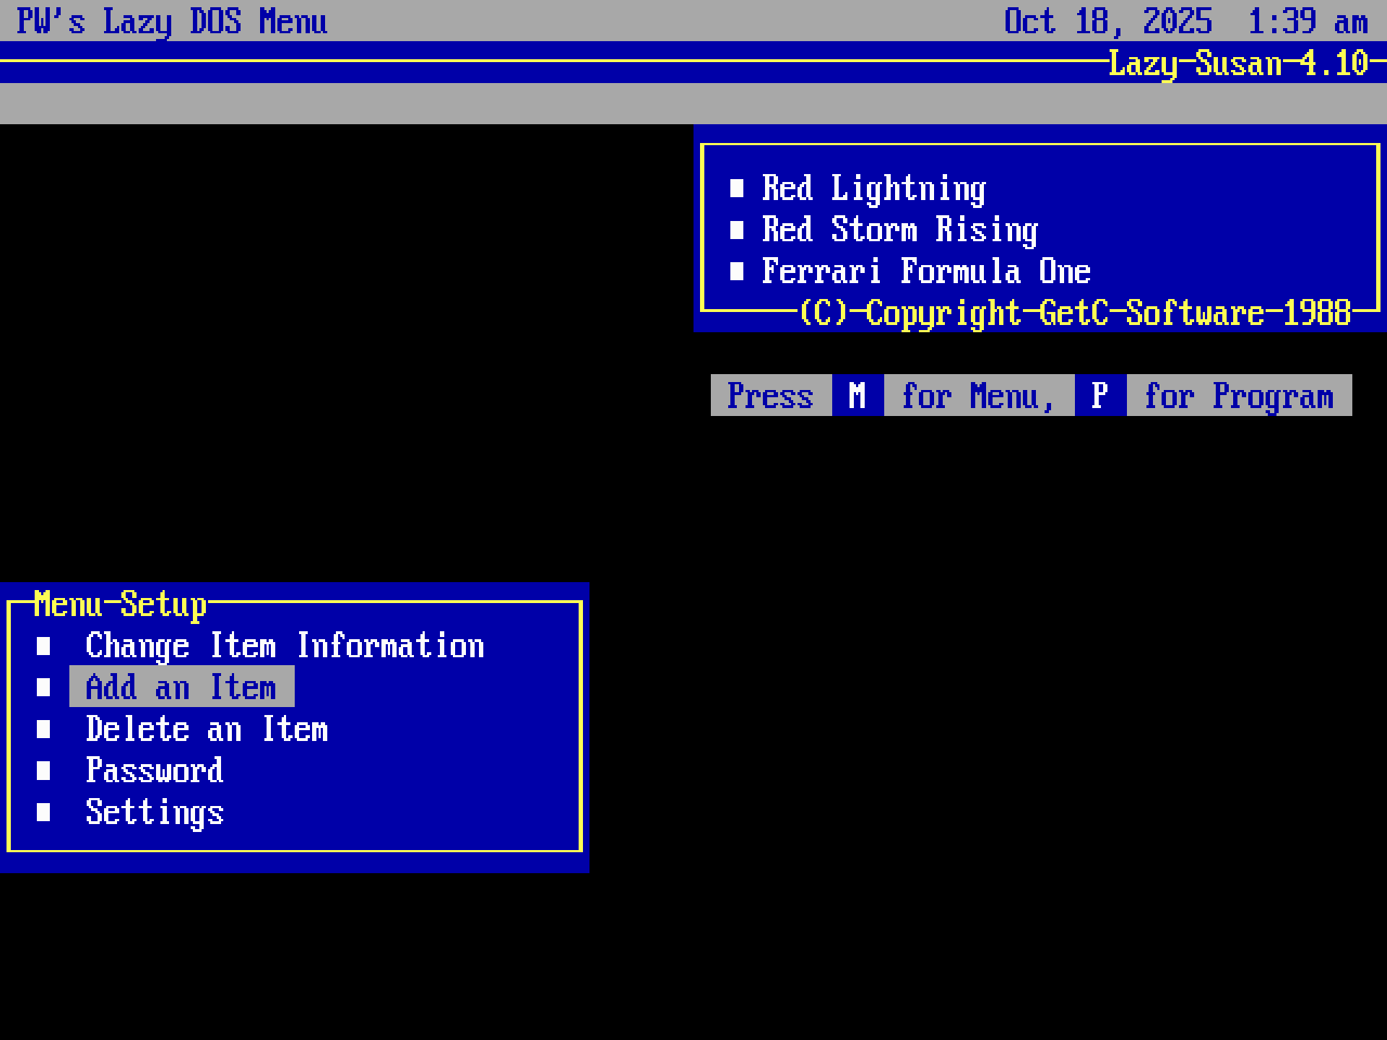This screenshot has height=1040, width=1387.
Task: Launch Red Storm Rising entry
Action: click(x=899, y=230)
